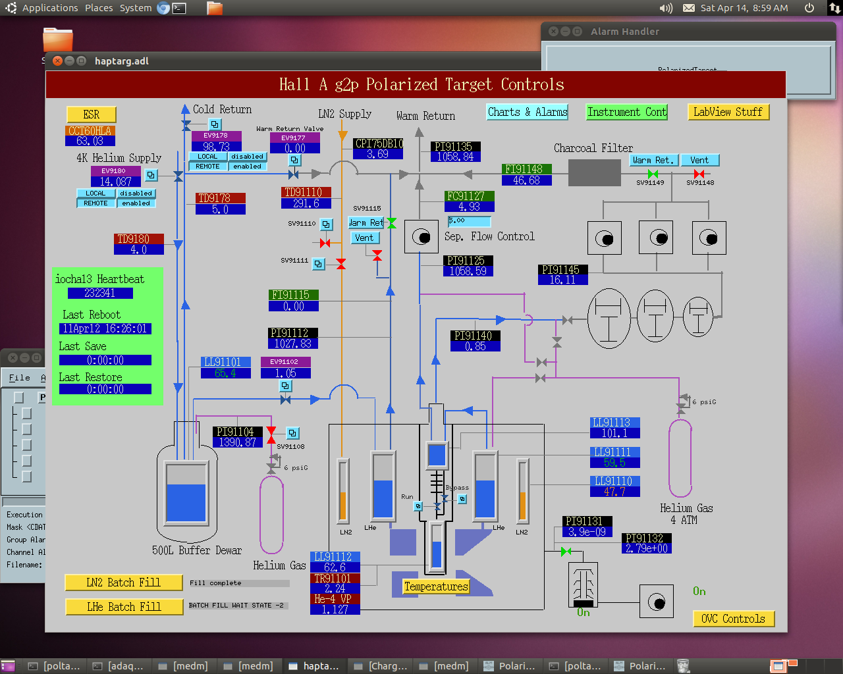Set EV9180 to REMOTE mode

point(95,203)
